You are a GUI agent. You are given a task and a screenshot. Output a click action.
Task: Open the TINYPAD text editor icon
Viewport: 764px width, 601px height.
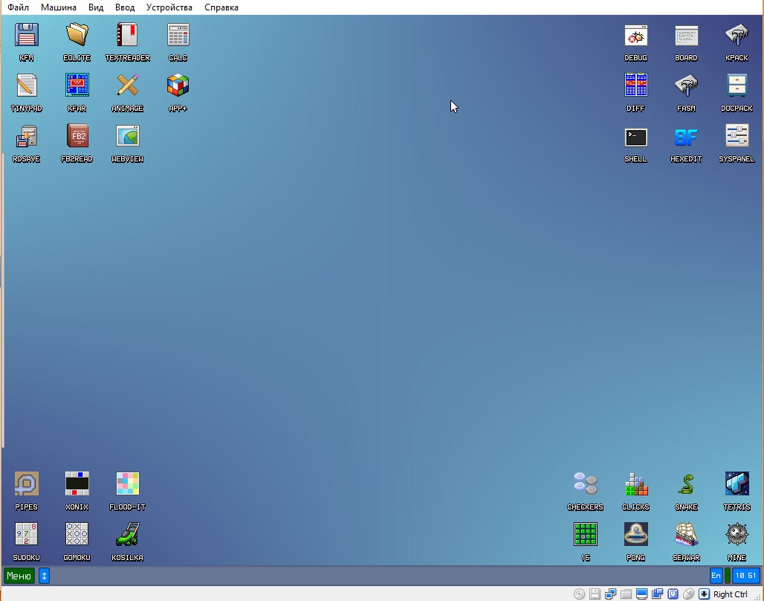click(26, 86)
